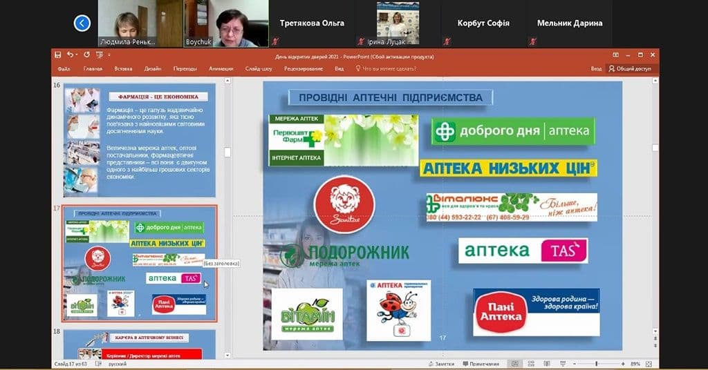Select slide 17 thumbnail in the panel
This screenshot has width=708, height=370.
pos(140,263)
